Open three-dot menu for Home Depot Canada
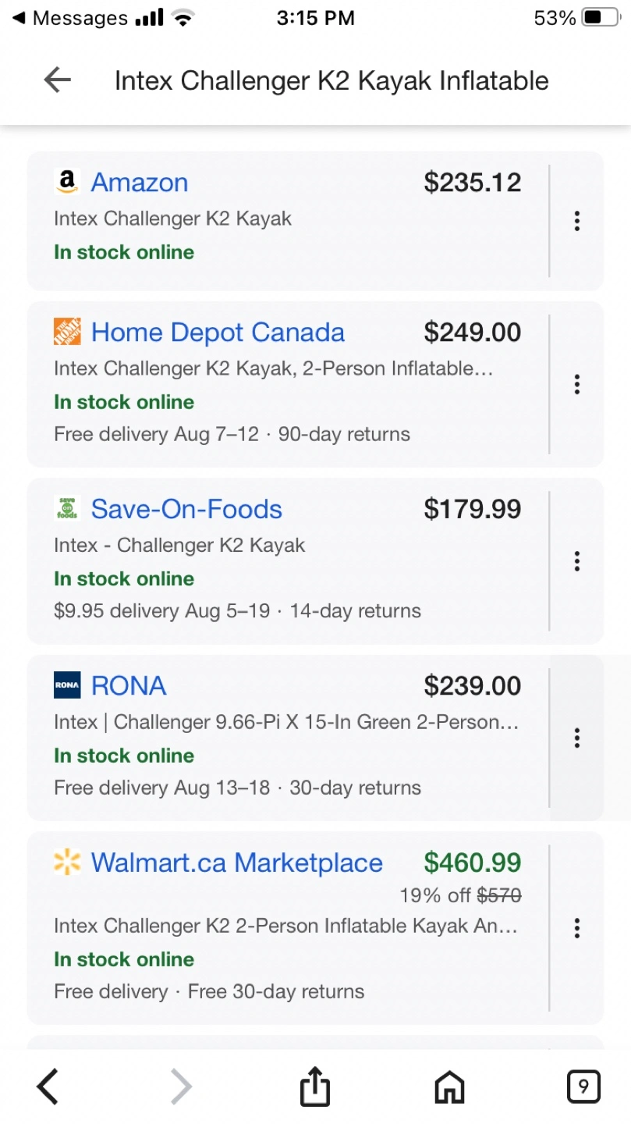Screen dimensions: 631x1124 coord(577,384)
